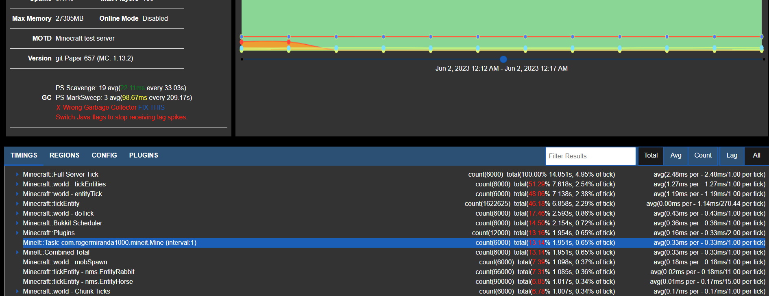Expand the Minecraft::Full Server Tick row arrow
The image size is (769, 296).
tap(17, 174)
